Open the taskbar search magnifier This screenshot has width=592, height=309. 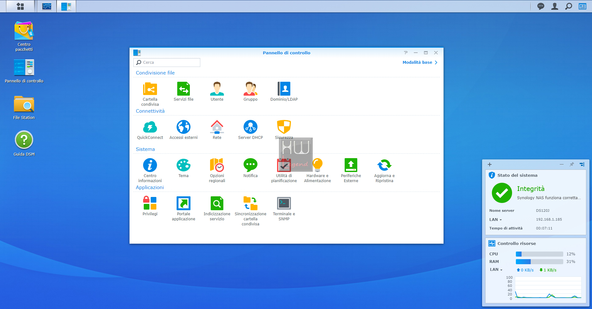569,6
